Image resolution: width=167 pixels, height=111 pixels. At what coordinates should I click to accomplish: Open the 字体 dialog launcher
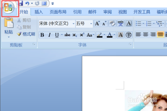[x=130, y=44]
